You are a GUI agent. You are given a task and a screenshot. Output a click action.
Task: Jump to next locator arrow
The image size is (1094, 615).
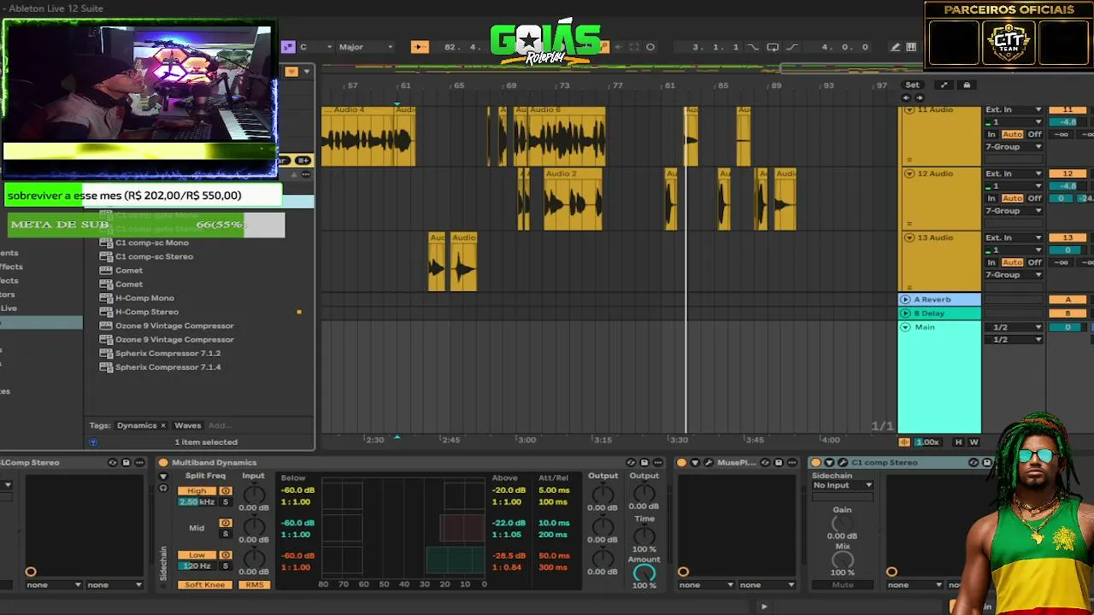920,98
